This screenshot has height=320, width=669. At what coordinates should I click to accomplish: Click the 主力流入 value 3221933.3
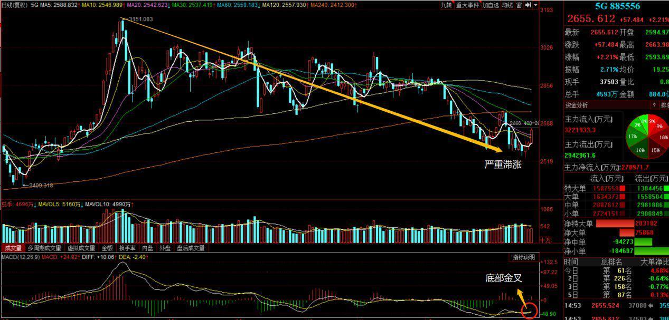click(x=580, y=130)
